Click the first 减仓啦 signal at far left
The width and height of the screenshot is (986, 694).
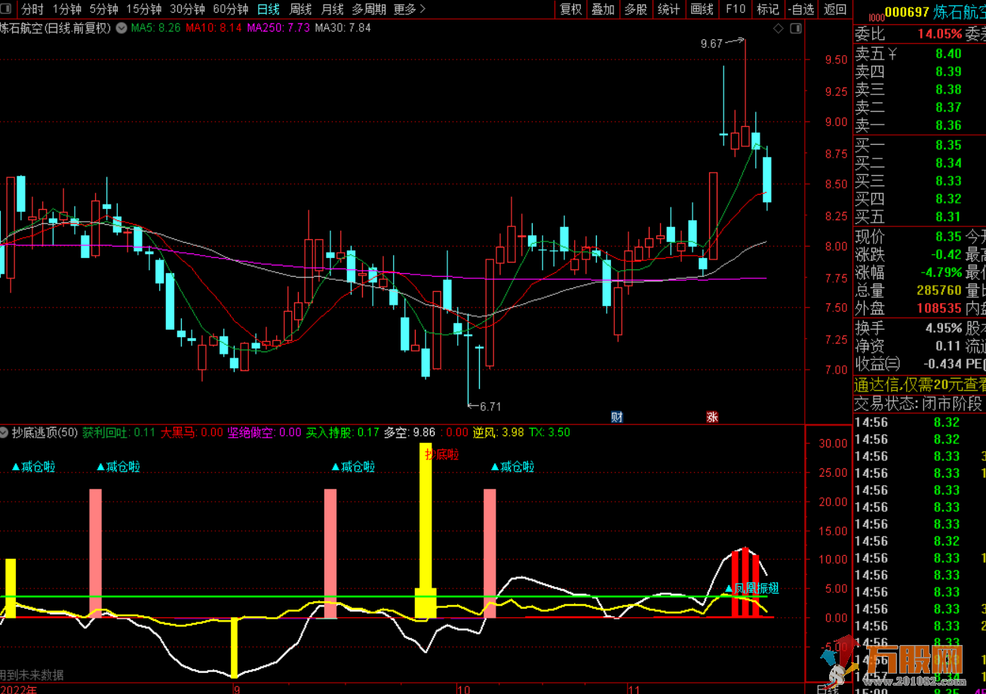33,467
